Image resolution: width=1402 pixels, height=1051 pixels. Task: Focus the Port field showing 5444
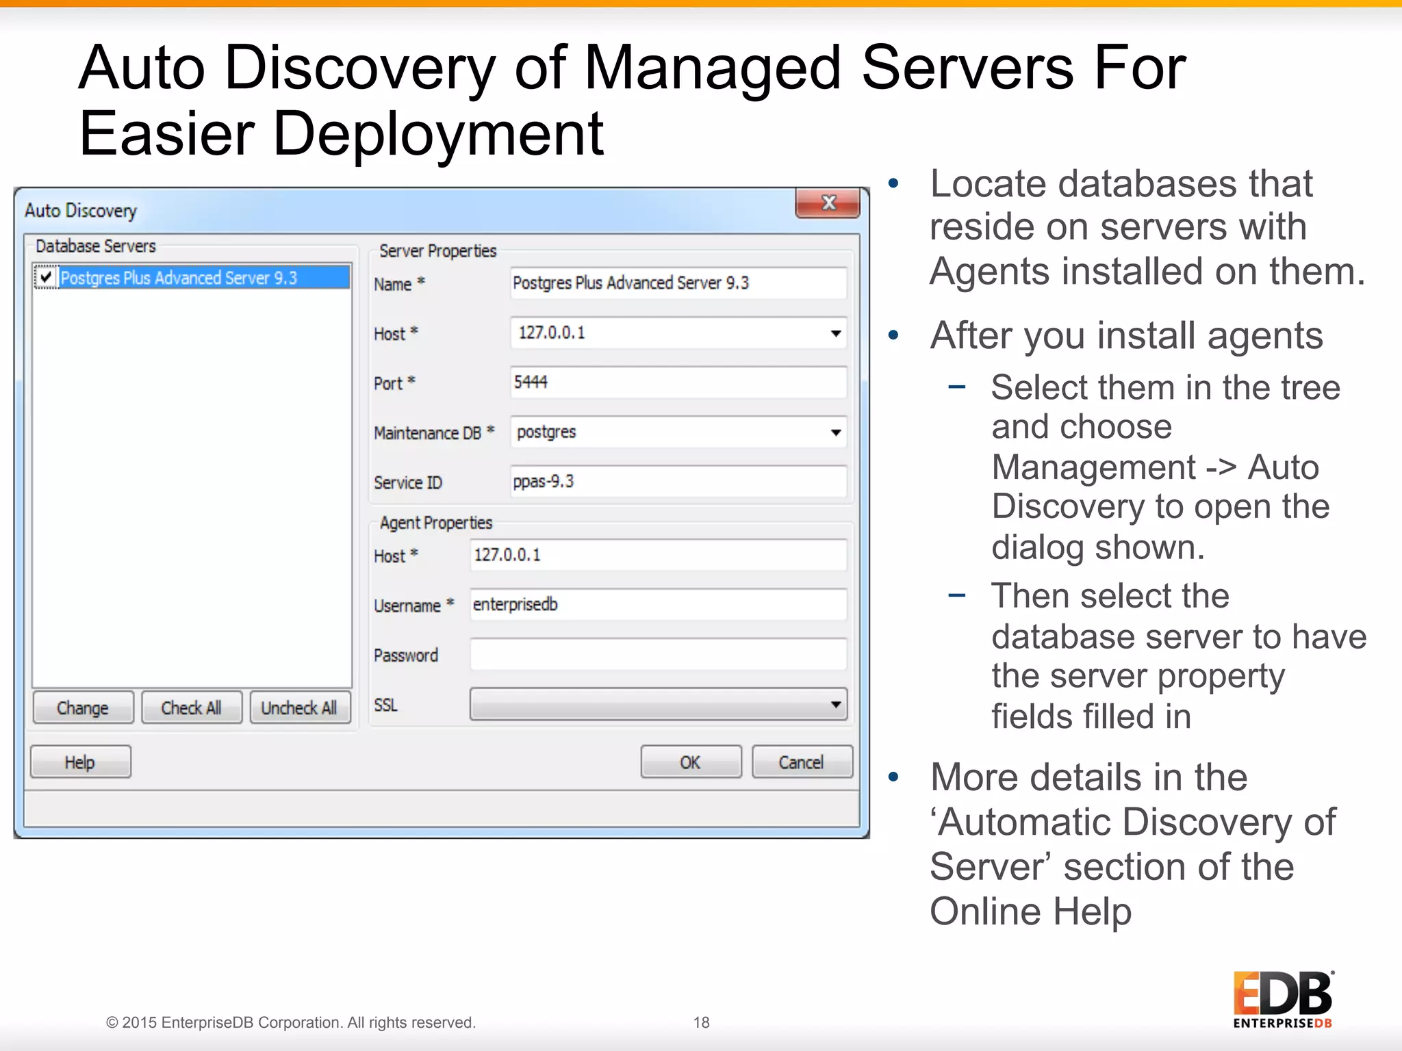678,382
